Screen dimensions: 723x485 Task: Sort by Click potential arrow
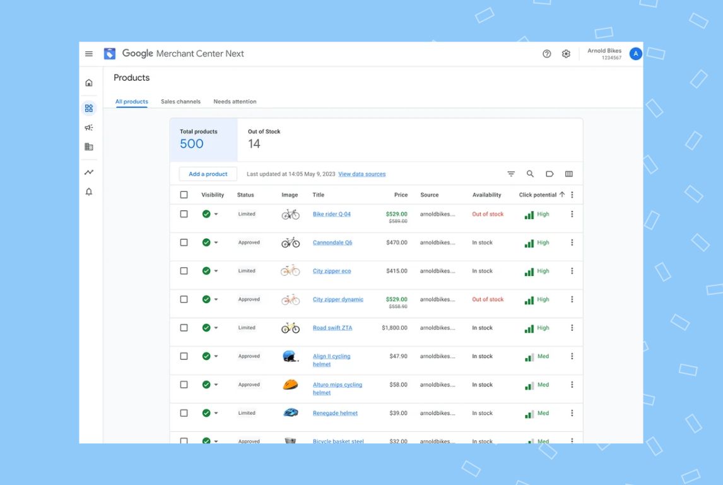562,195
